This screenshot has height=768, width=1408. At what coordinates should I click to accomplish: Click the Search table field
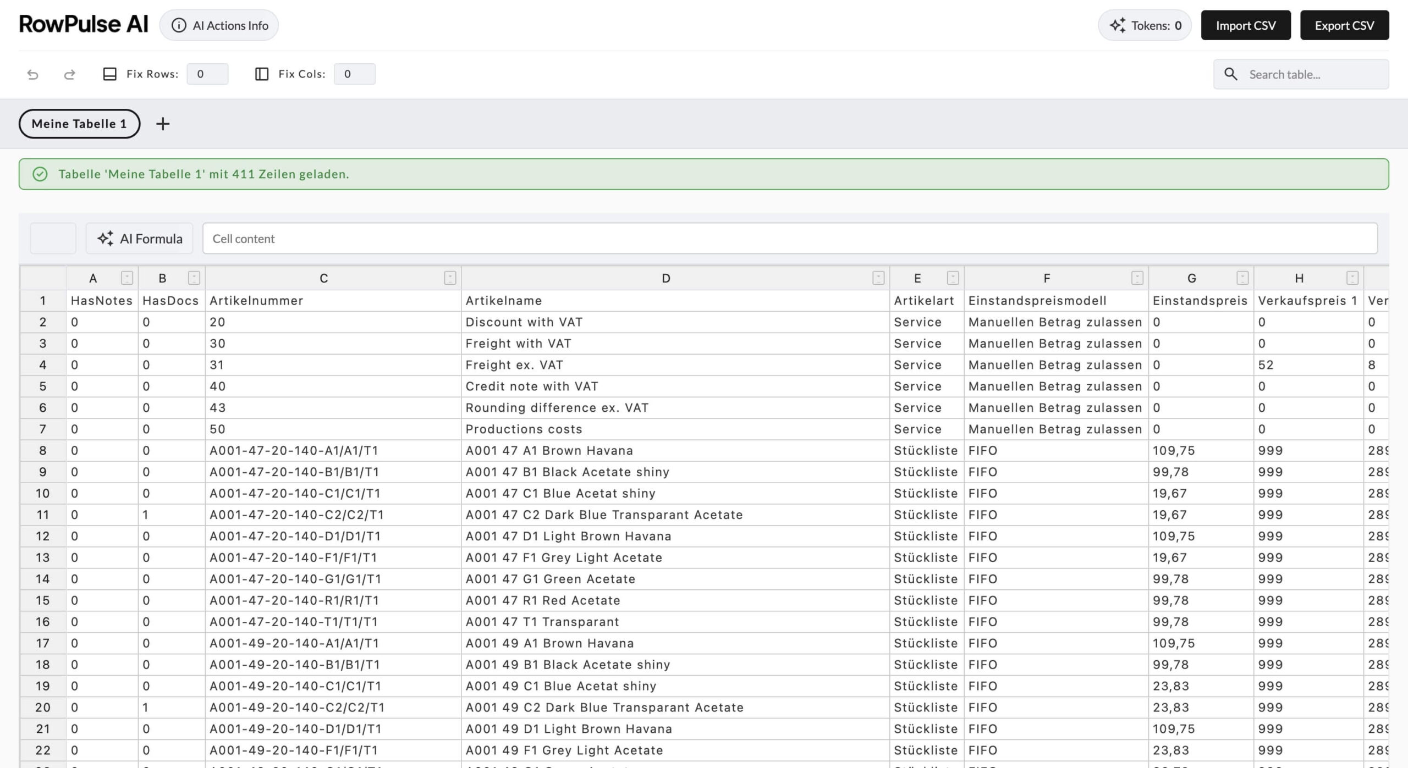[x=1301, y=74]
